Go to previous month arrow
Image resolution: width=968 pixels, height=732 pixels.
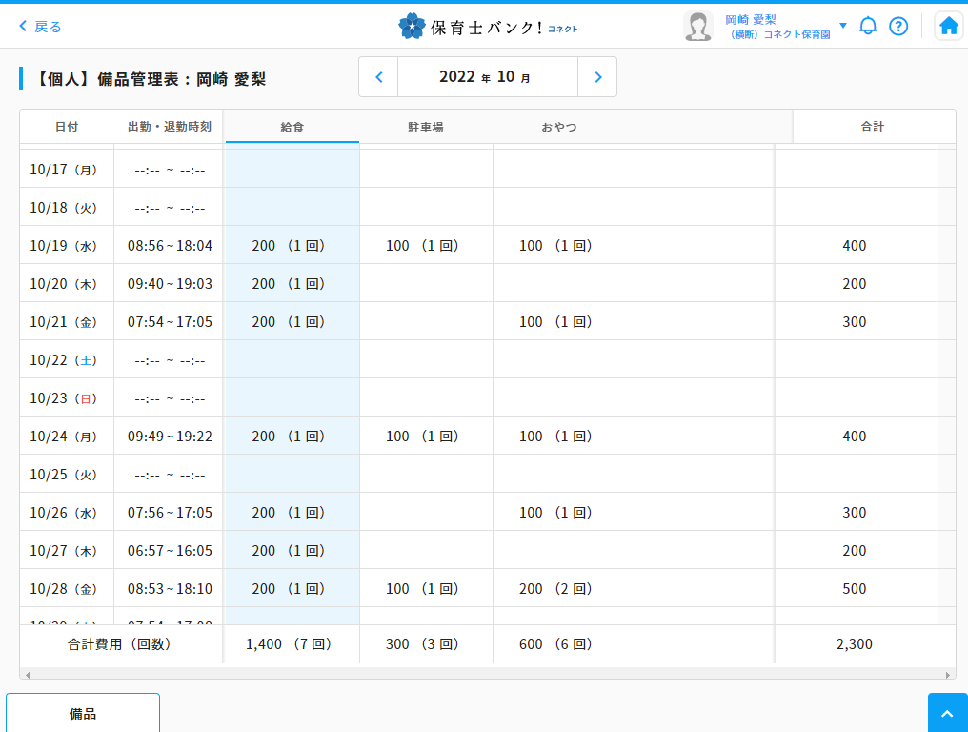[x=379, y=77]
